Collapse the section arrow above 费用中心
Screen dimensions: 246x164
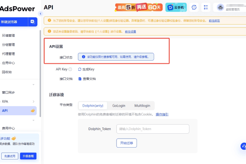click(34, 121)
